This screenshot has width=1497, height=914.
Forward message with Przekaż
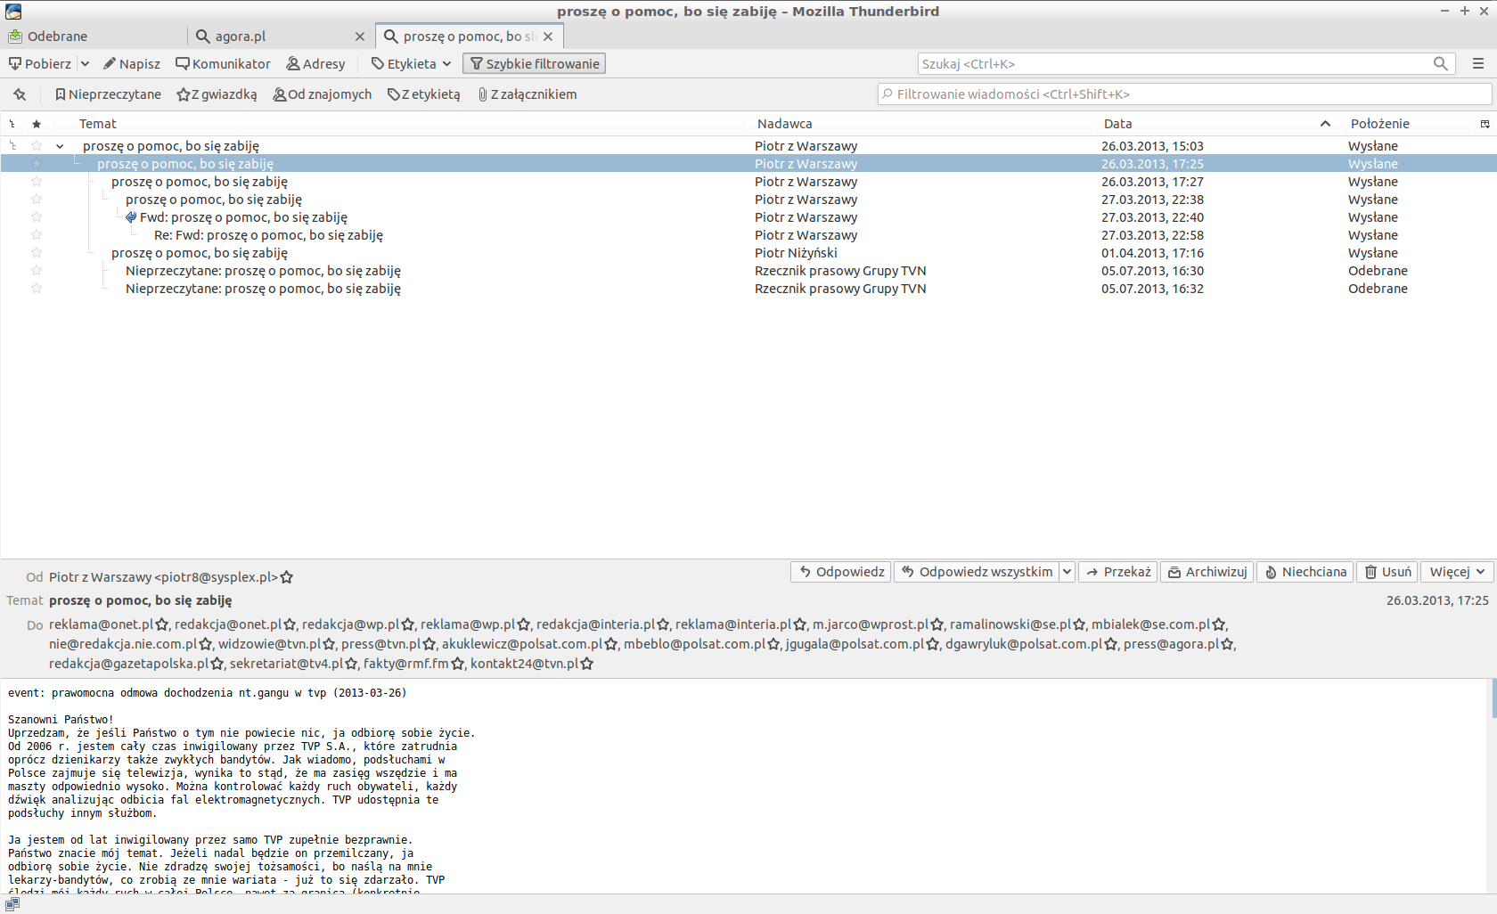1118,572
